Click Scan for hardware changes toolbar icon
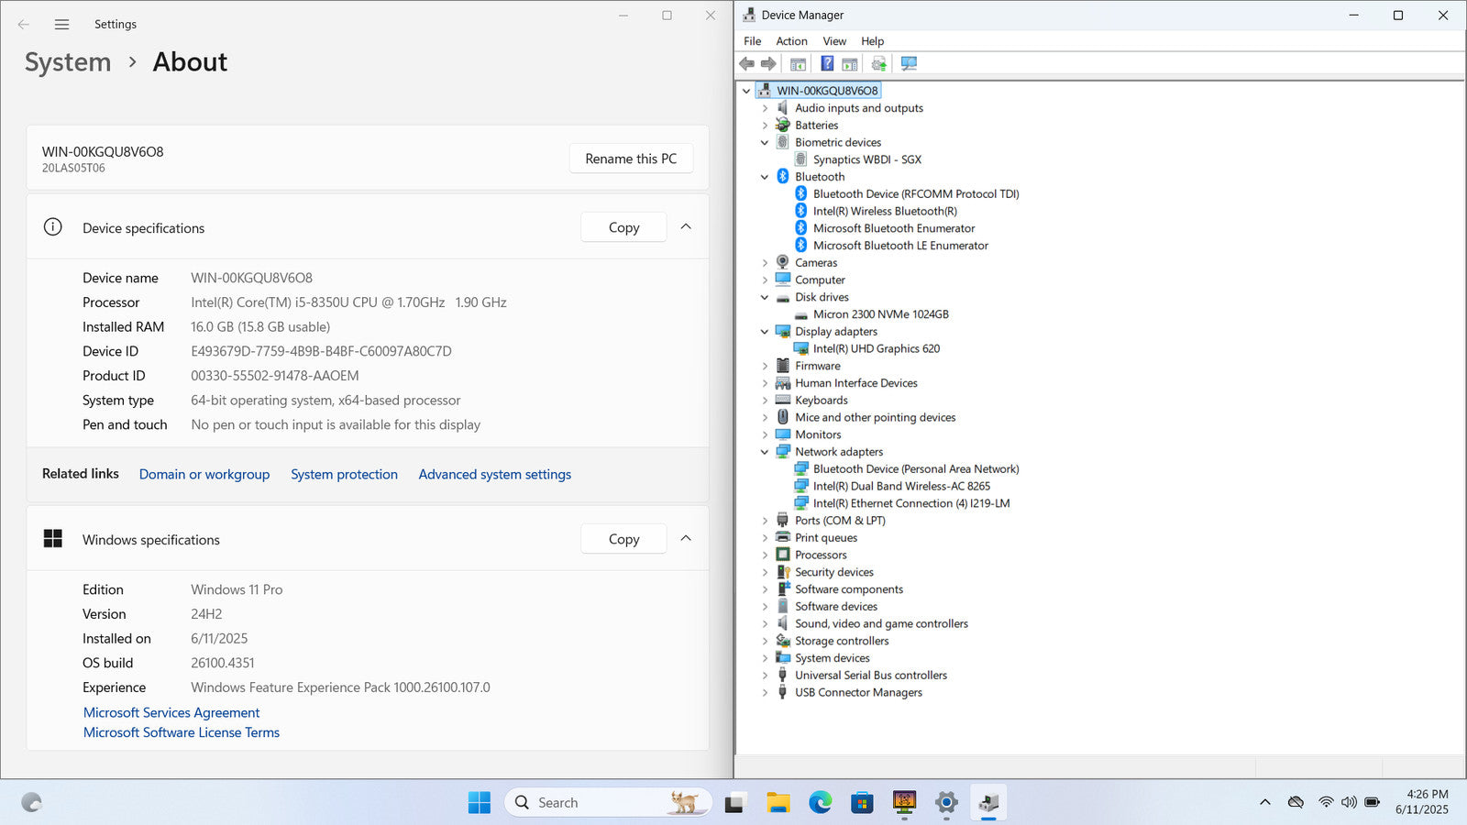The image size is (1467, 825). click(x=909, y=64)
